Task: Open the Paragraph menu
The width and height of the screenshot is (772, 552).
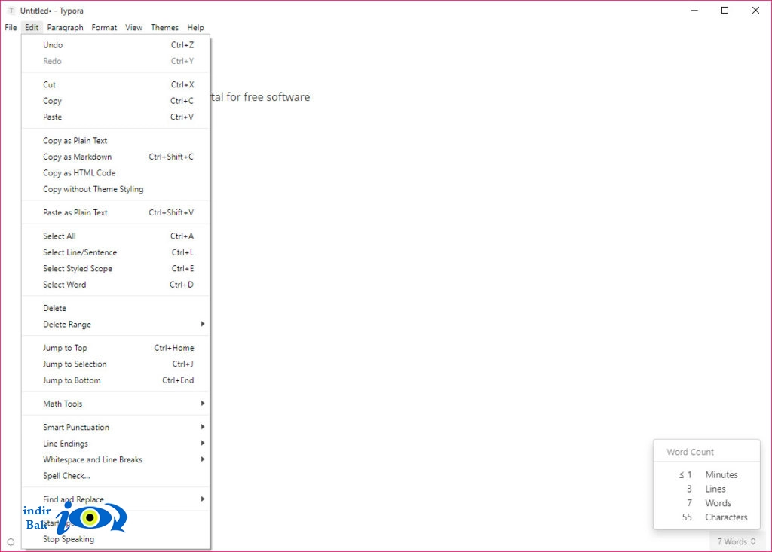Action: pos(65,28)
